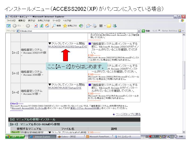Print page with printer icon
Image resolution: width=191 pixels, height=143 pixels.
95,26
